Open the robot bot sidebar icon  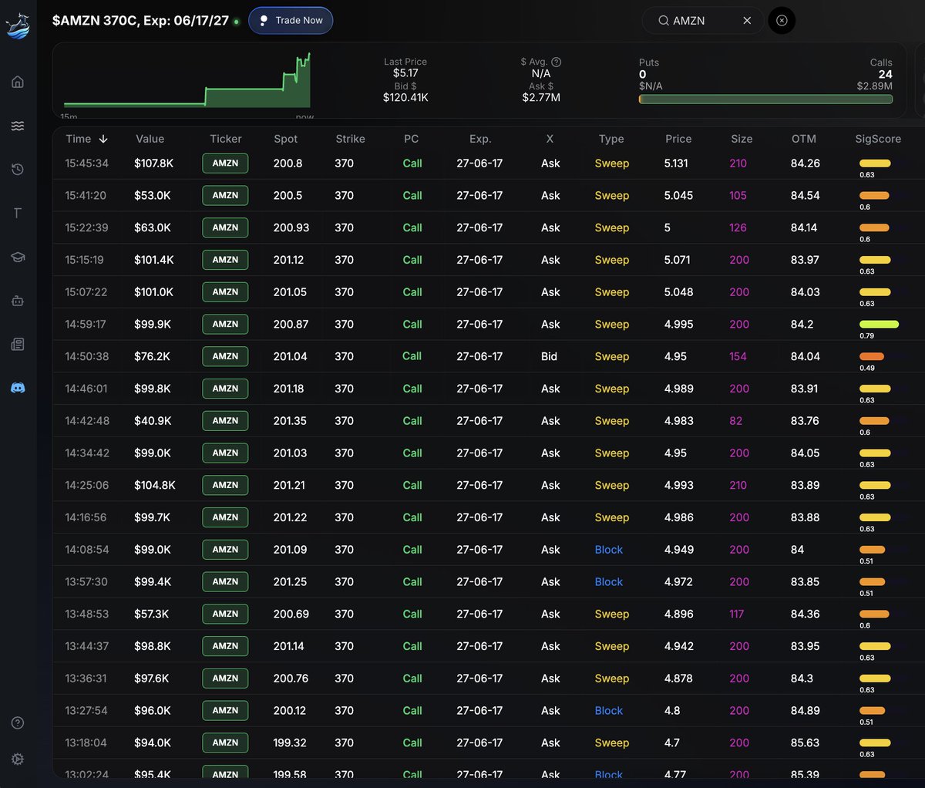click(x=18, y=301)
